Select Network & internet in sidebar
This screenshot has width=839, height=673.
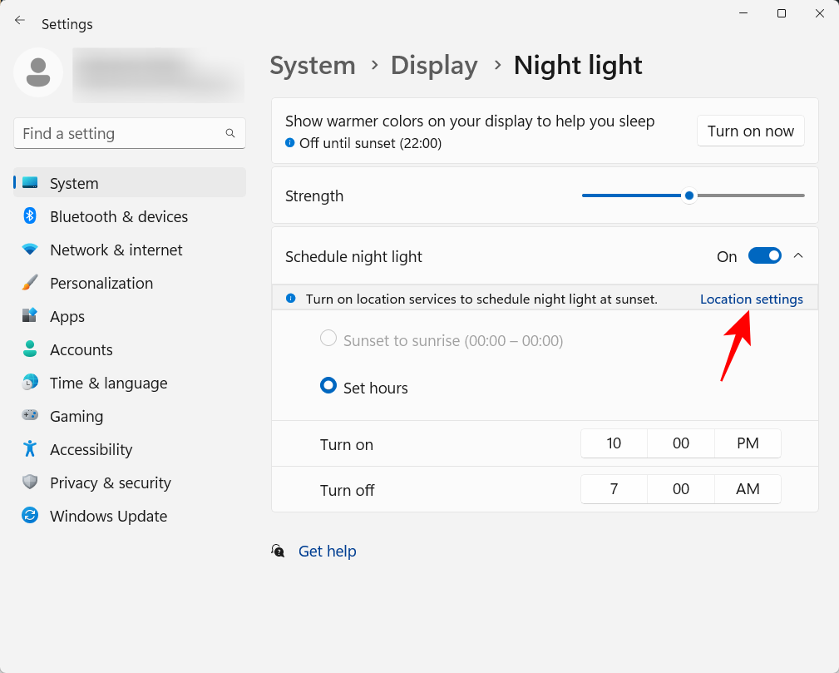tap(116, 250)
